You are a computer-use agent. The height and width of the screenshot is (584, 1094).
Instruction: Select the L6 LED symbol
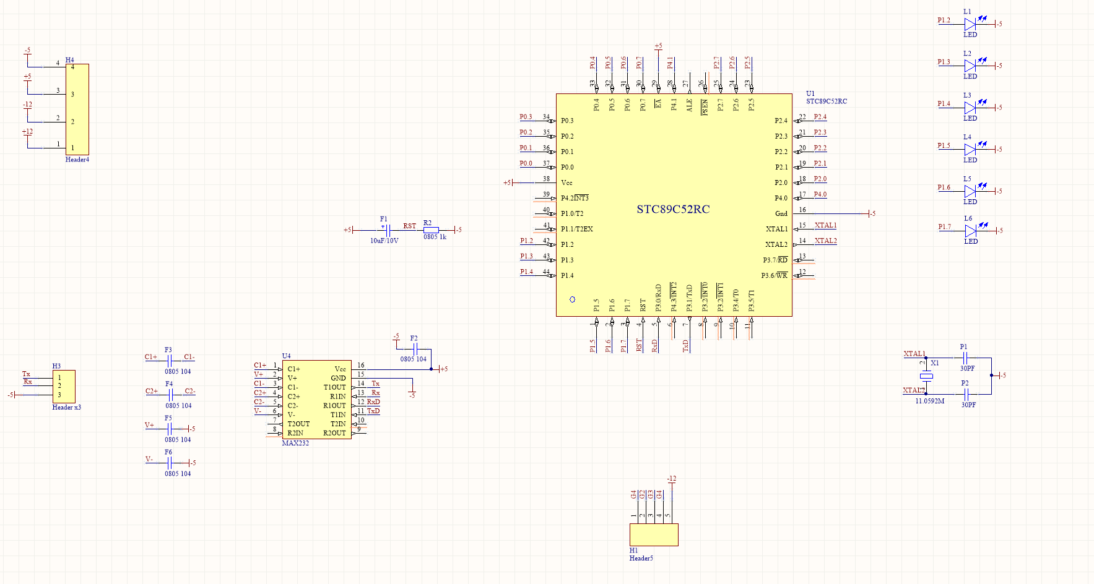(x=970, y=231)
